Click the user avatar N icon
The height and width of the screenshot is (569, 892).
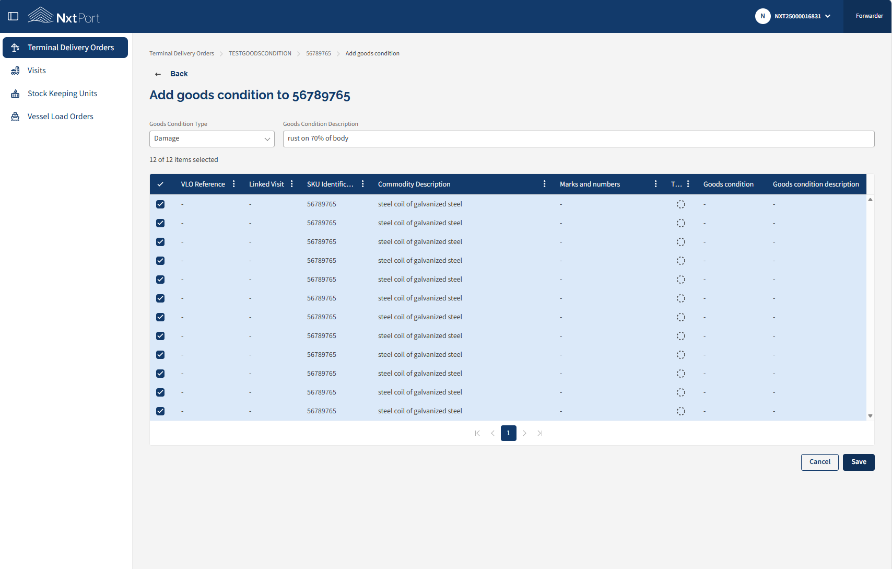(x=762, y=16)
